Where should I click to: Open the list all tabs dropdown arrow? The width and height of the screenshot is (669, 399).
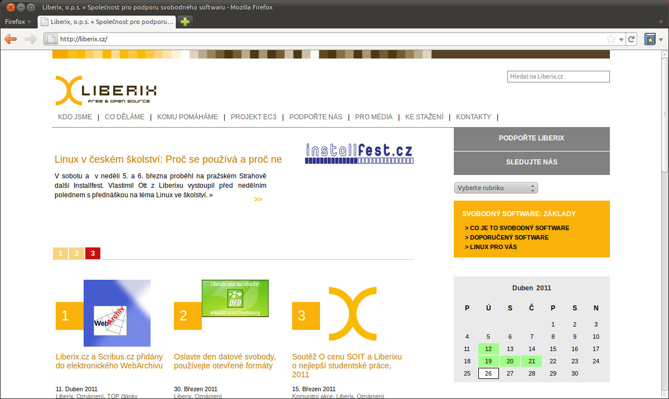(x=661, y=22)
